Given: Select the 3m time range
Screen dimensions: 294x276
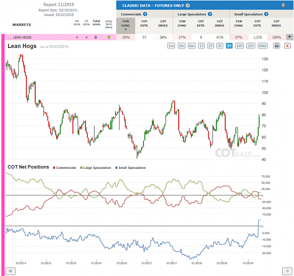Looking at the screenshot, I should [181, 46].
